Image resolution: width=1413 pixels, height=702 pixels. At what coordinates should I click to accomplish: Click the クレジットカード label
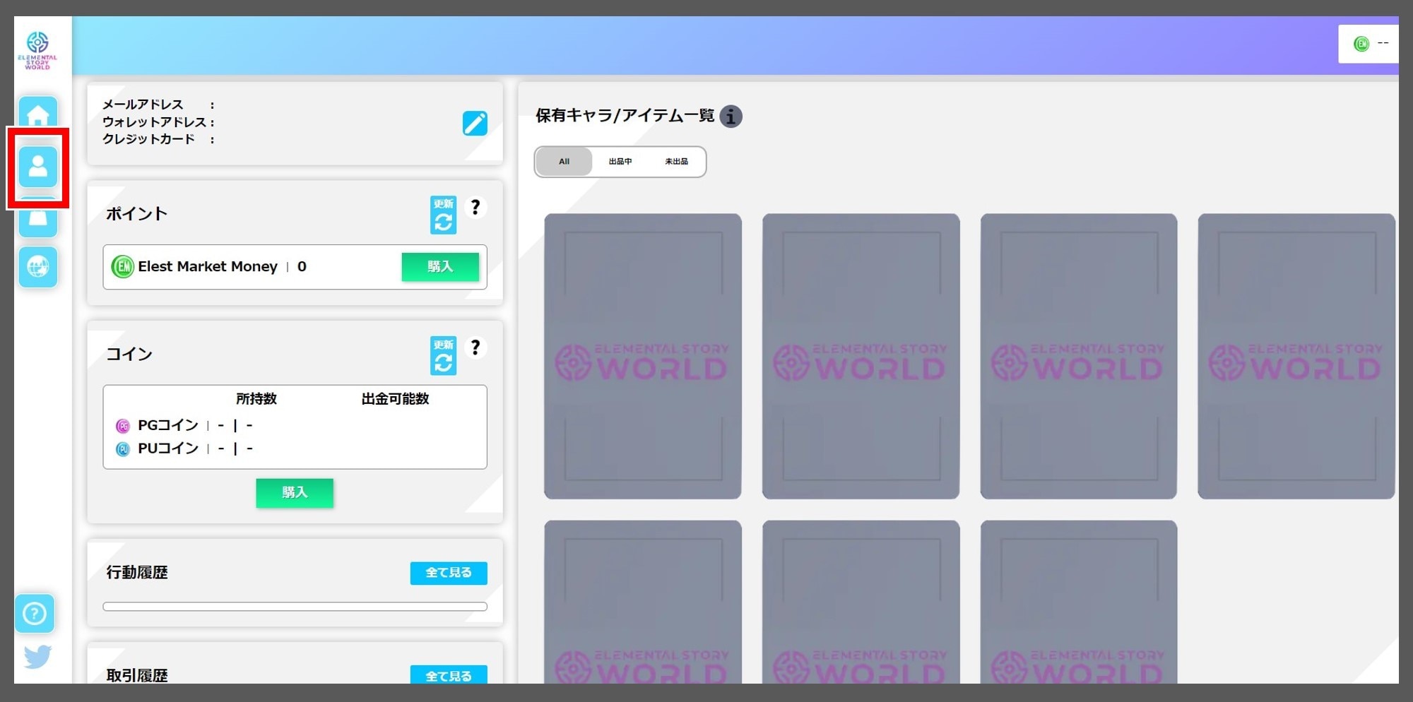pos(149,139)
